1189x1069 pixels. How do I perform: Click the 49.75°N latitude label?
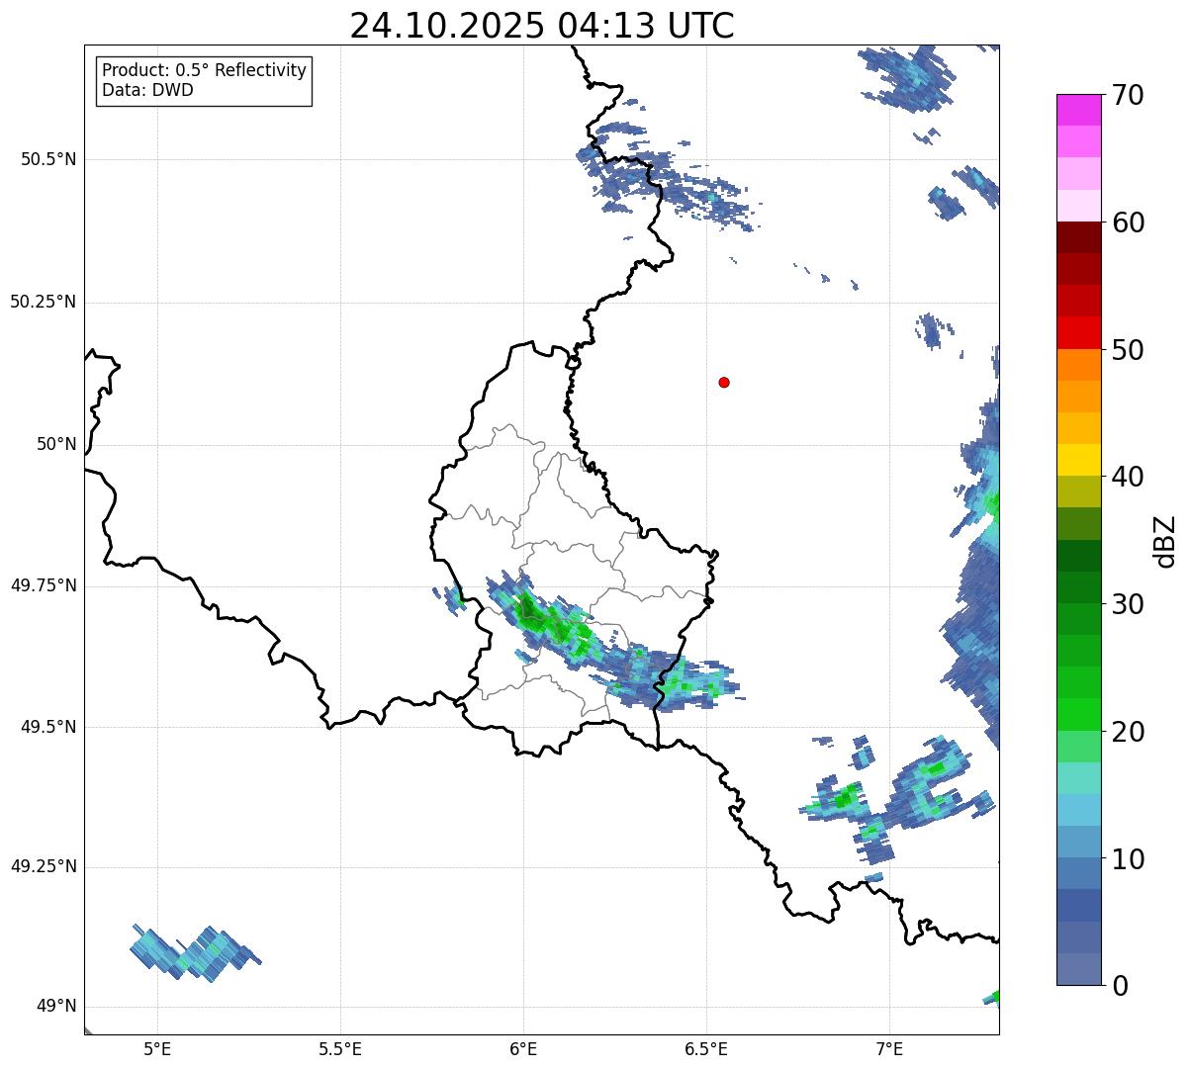point(44,585)
